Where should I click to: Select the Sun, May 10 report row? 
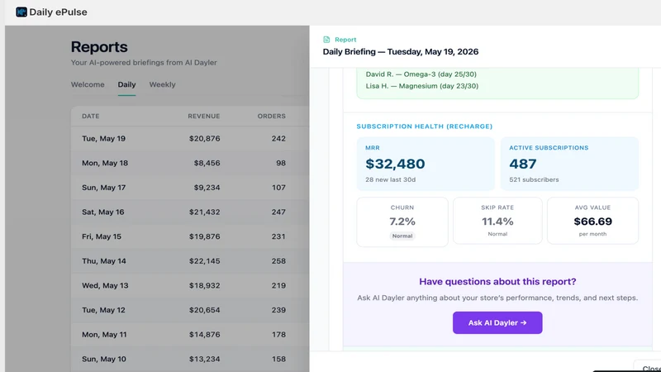[190, 359]
